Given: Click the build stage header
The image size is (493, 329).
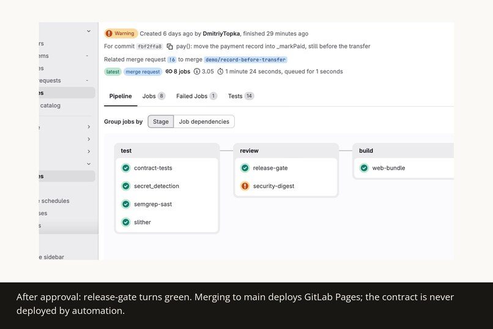Looking at the screenshot, I should point(366,151).
